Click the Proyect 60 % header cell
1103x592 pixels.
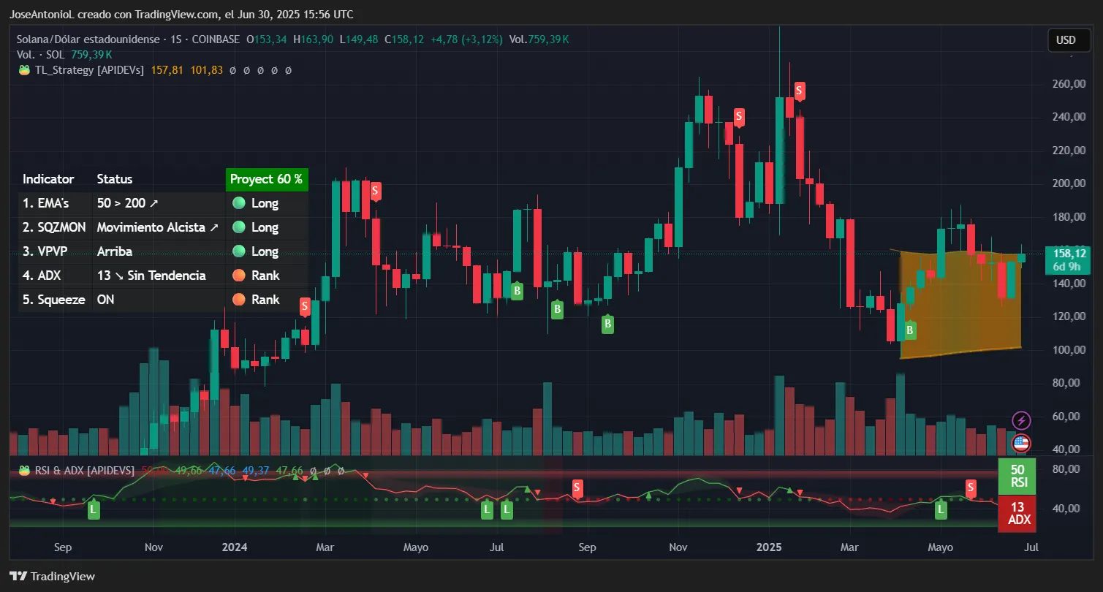pos(267,179)
